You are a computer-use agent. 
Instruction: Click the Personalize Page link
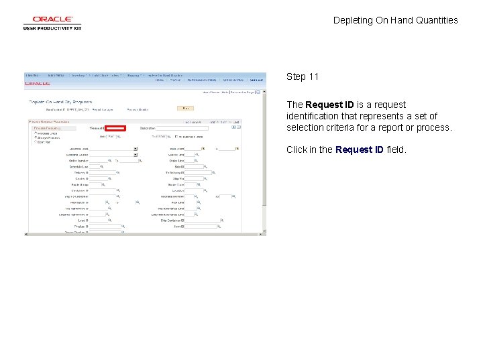[x=242, y=93]
